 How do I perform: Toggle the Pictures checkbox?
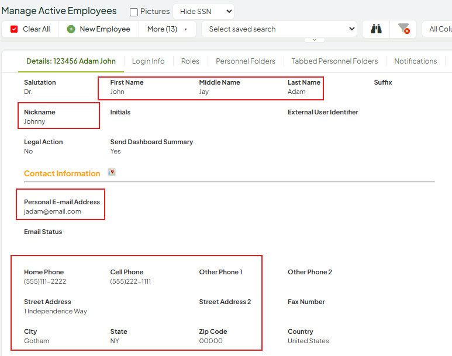(x=134, y=12)
